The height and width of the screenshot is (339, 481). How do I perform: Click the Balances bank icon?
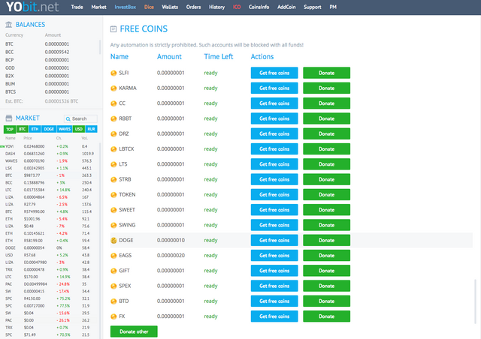coord(9,25)
